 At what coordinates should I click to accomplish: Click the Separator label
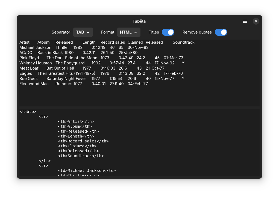coord(61,32)
